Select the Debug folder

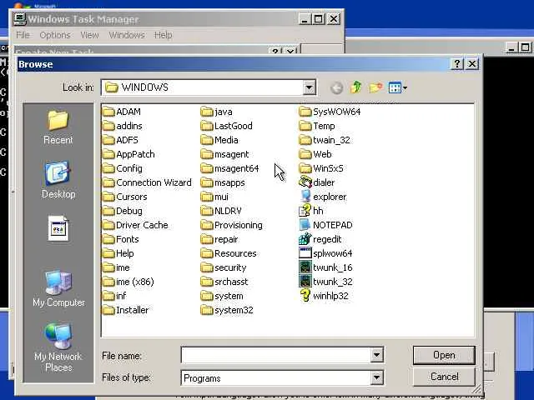pos(123,211)
